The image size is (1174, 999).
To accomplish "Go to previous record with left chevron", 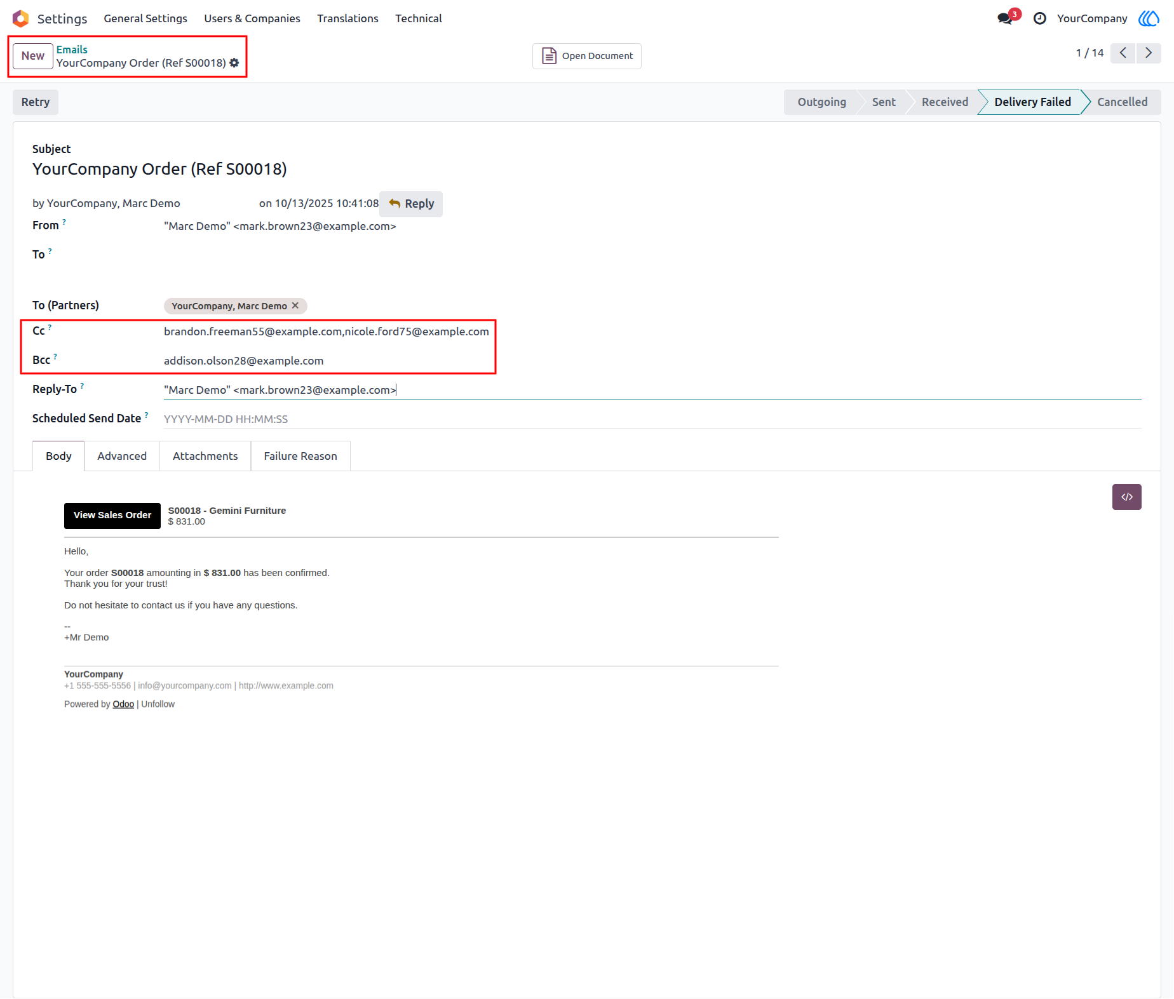I will pyautogui.click(x=1123, y=53).
